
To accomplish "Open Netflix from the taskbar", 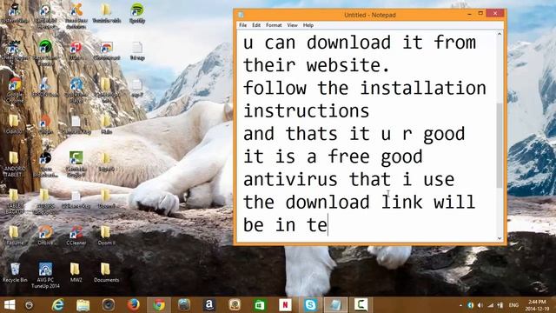I will [285, 305].
